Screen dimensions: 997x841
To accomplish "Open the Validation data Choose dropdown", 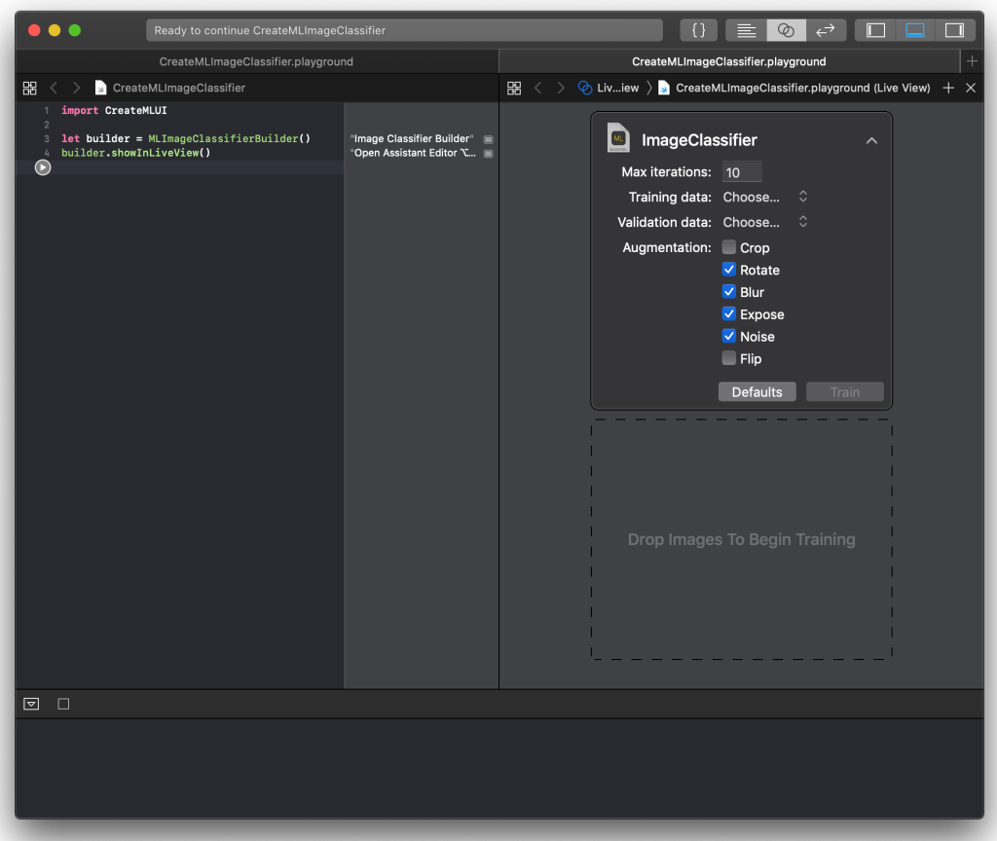I will (765, 222).
